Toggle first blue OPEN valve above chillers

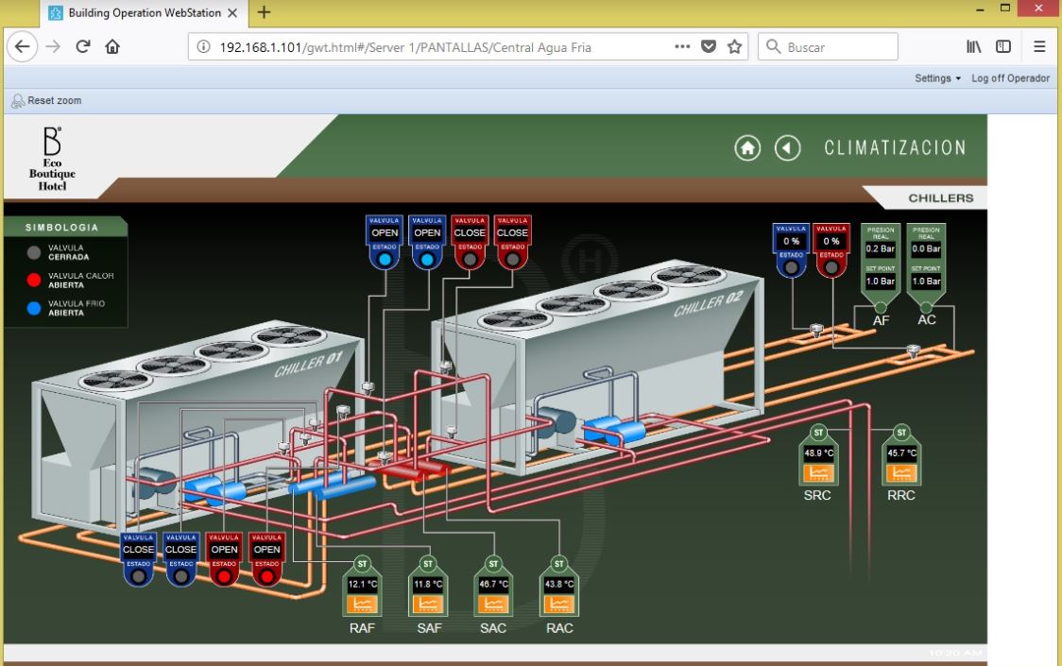[x=385, y=232]
